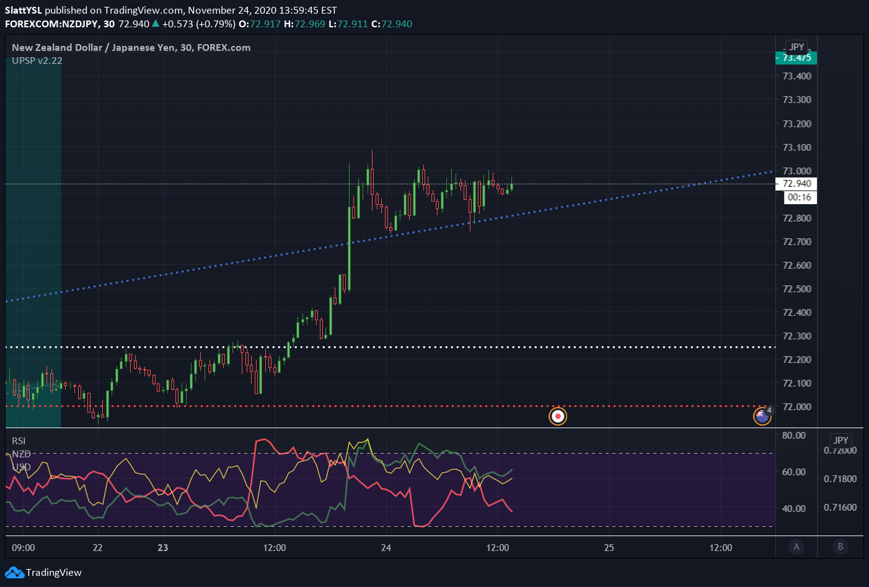Click the RSI indicator label
Viewport: 869px width, 587px height.
point(19,441)
